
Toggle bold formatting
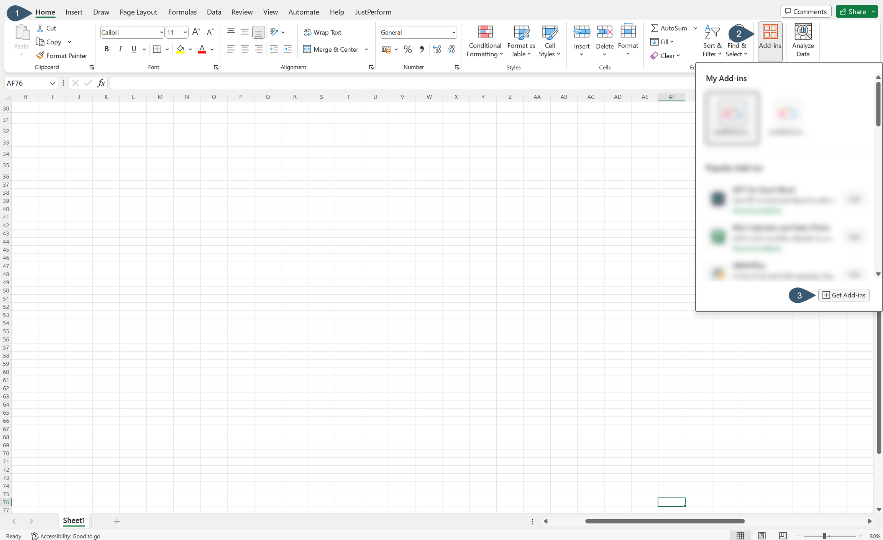point(107,49)
